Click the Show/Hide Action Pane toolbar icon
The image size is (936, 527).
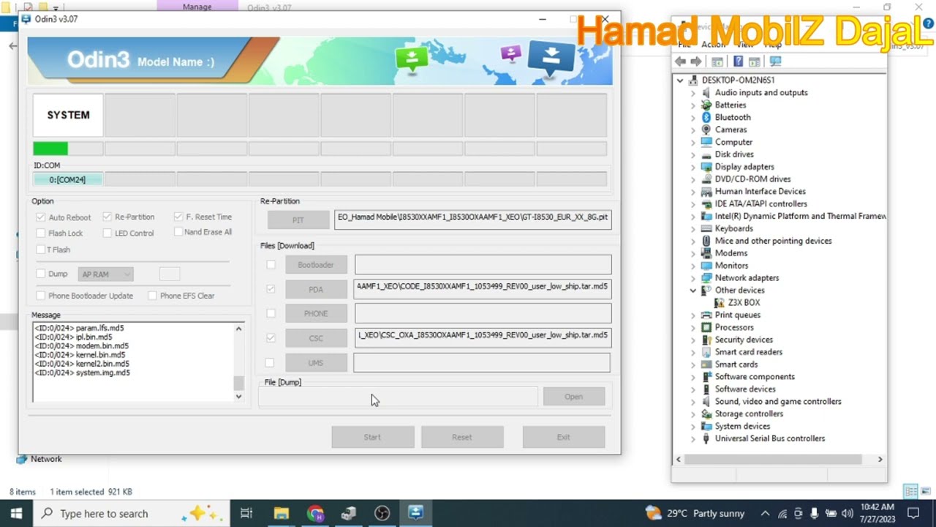point(754,61)
